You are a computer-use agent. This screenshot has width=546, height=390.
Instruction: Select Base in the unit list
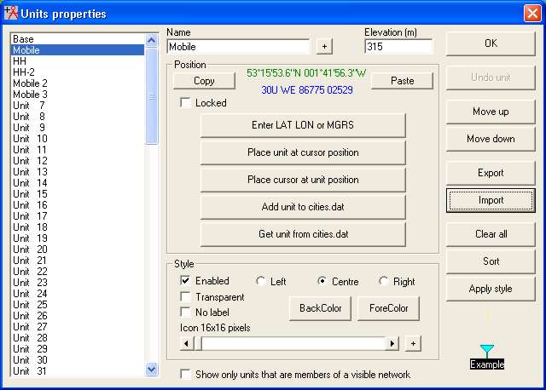point(78,39)
